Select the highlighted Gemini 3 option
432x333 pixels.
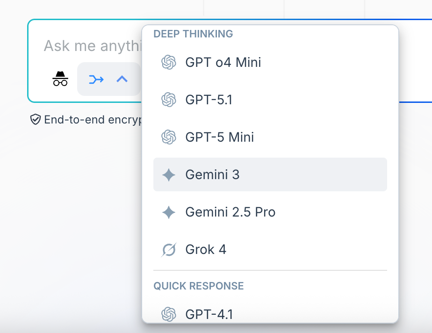[x=270, y=174]
